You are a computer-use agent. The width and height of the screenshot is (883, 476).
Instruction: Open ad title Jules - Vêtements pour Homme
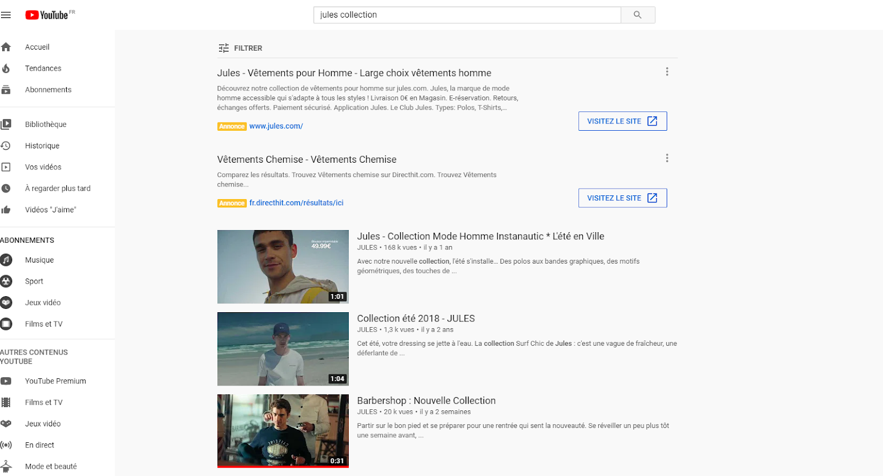click(354, 73)
